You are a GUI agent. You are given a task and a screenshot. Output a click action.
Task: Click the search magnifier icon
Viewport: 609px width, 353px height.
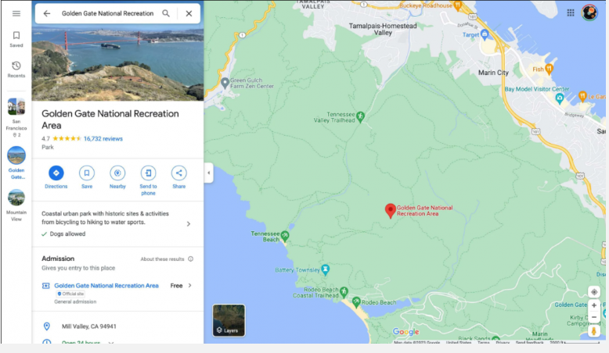point(166,13)
